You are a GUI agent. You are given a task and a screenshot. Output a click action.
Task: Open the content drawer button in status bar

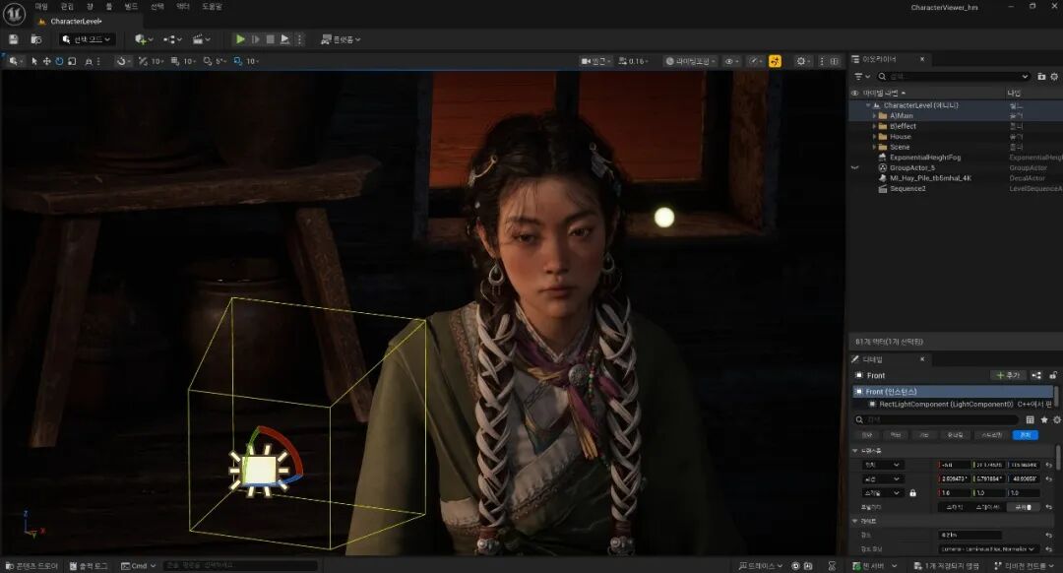click(31, 565)
